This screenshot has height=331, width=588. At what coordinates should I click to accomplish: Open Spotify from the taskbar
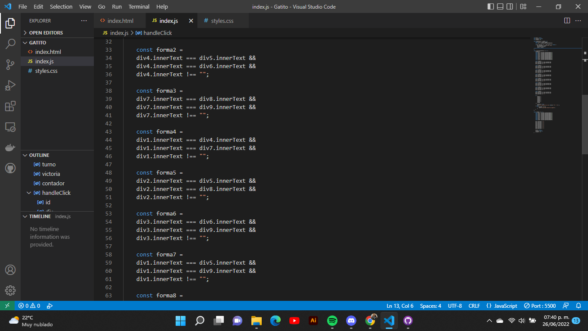[332, 321]
